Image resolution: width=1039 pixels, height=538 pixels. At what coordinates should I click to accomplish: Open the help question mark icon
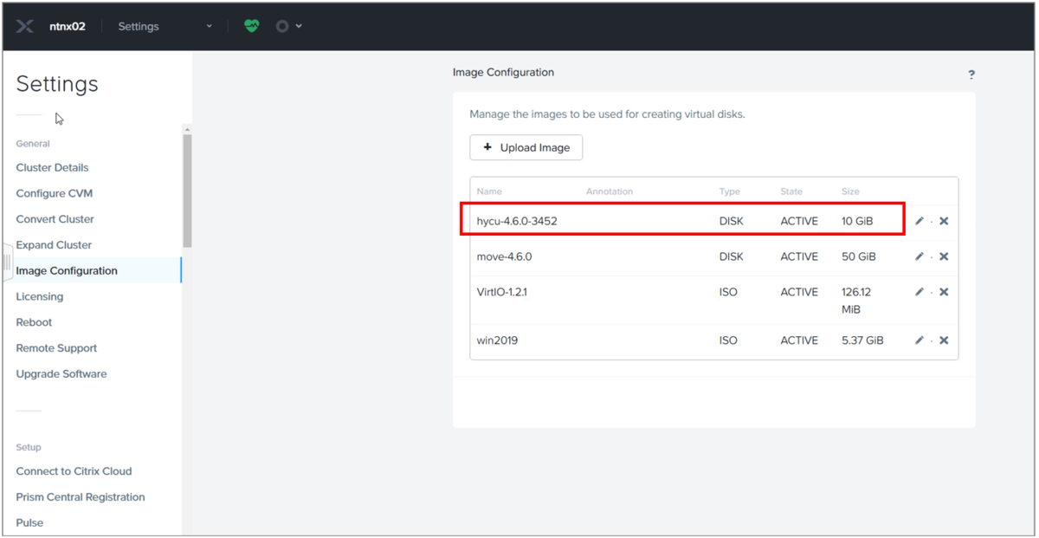[x=971, y=75]
